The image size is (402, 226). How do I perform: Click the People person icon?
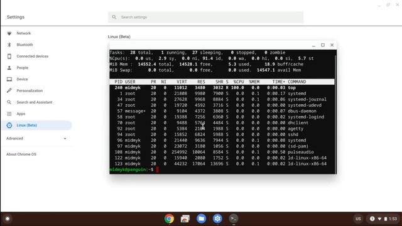click(9, 68)
